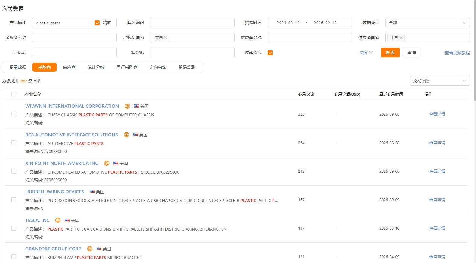
Task: Click 查看详情 for XIN POINT NORTH AMERICA
Action: click(x=437, y=171)
